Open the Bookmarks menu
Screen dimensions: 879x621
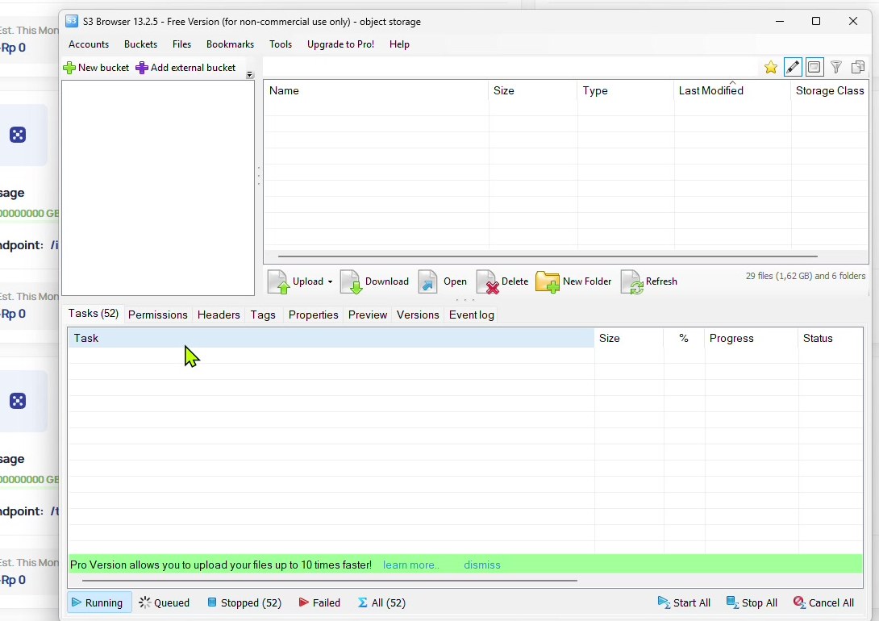pyautogui.click(x=230, y=44)
